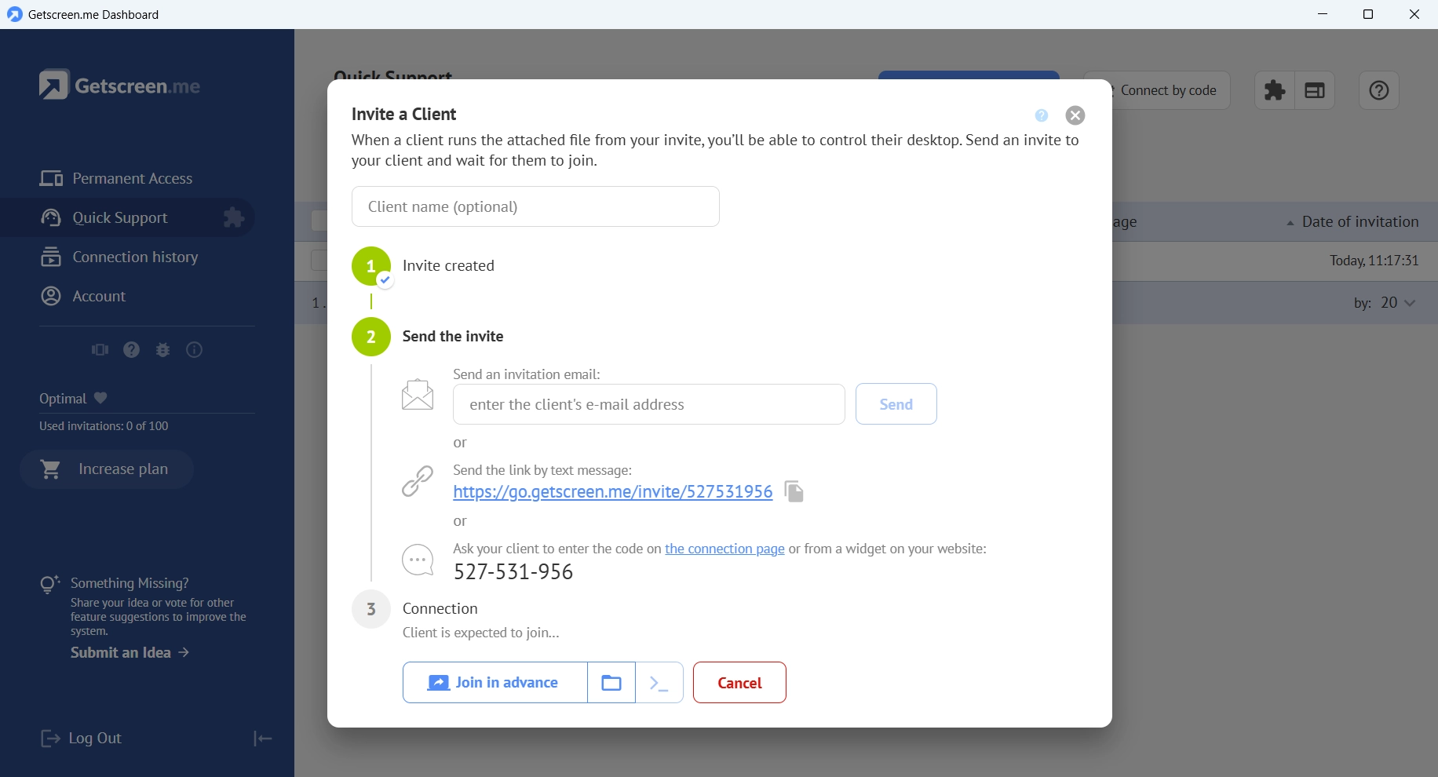The image size is (1438, 777).
Task: Close the Invite a Client dialog
Action: [x=1075, y=115]
